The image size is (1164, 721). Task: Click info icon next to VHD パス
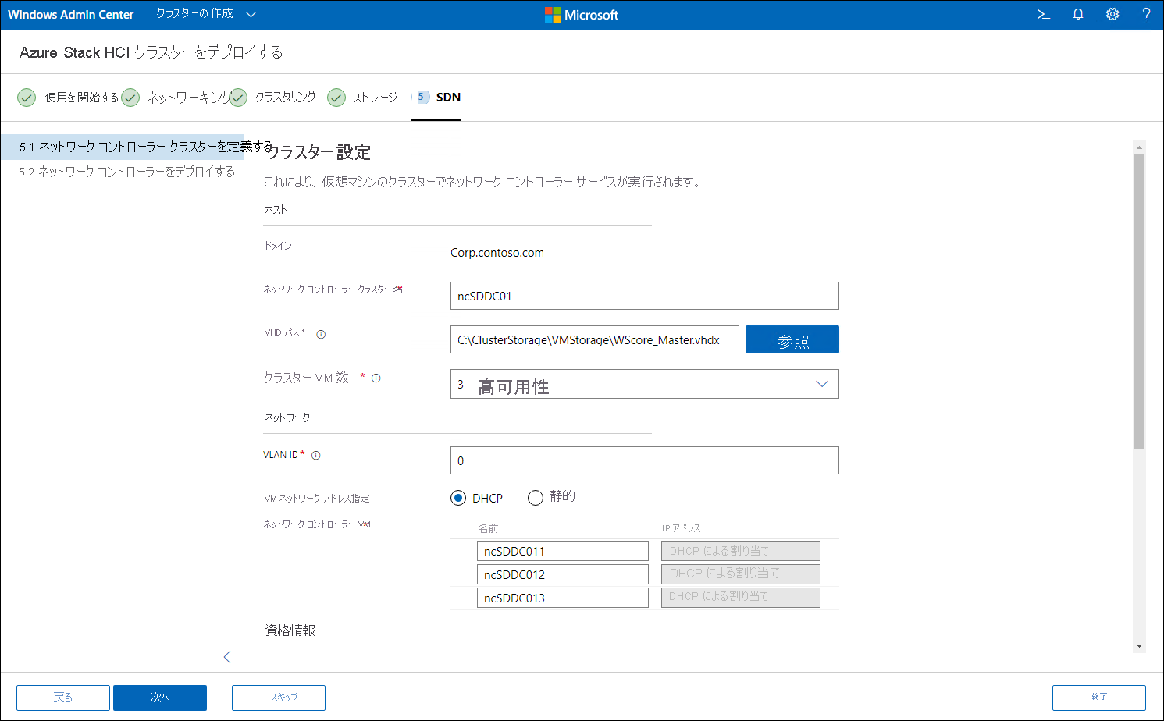pos(321,334)
